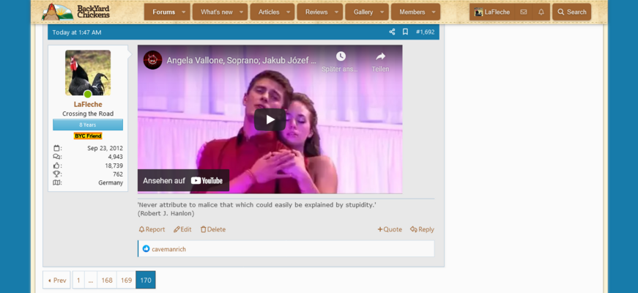
Task: Open the What's new nav item
Action: [x=217, y=12]
